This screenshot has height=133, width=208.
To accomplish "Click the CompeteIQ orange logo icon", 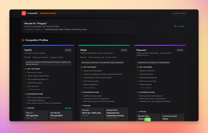I will coord(24,13).
